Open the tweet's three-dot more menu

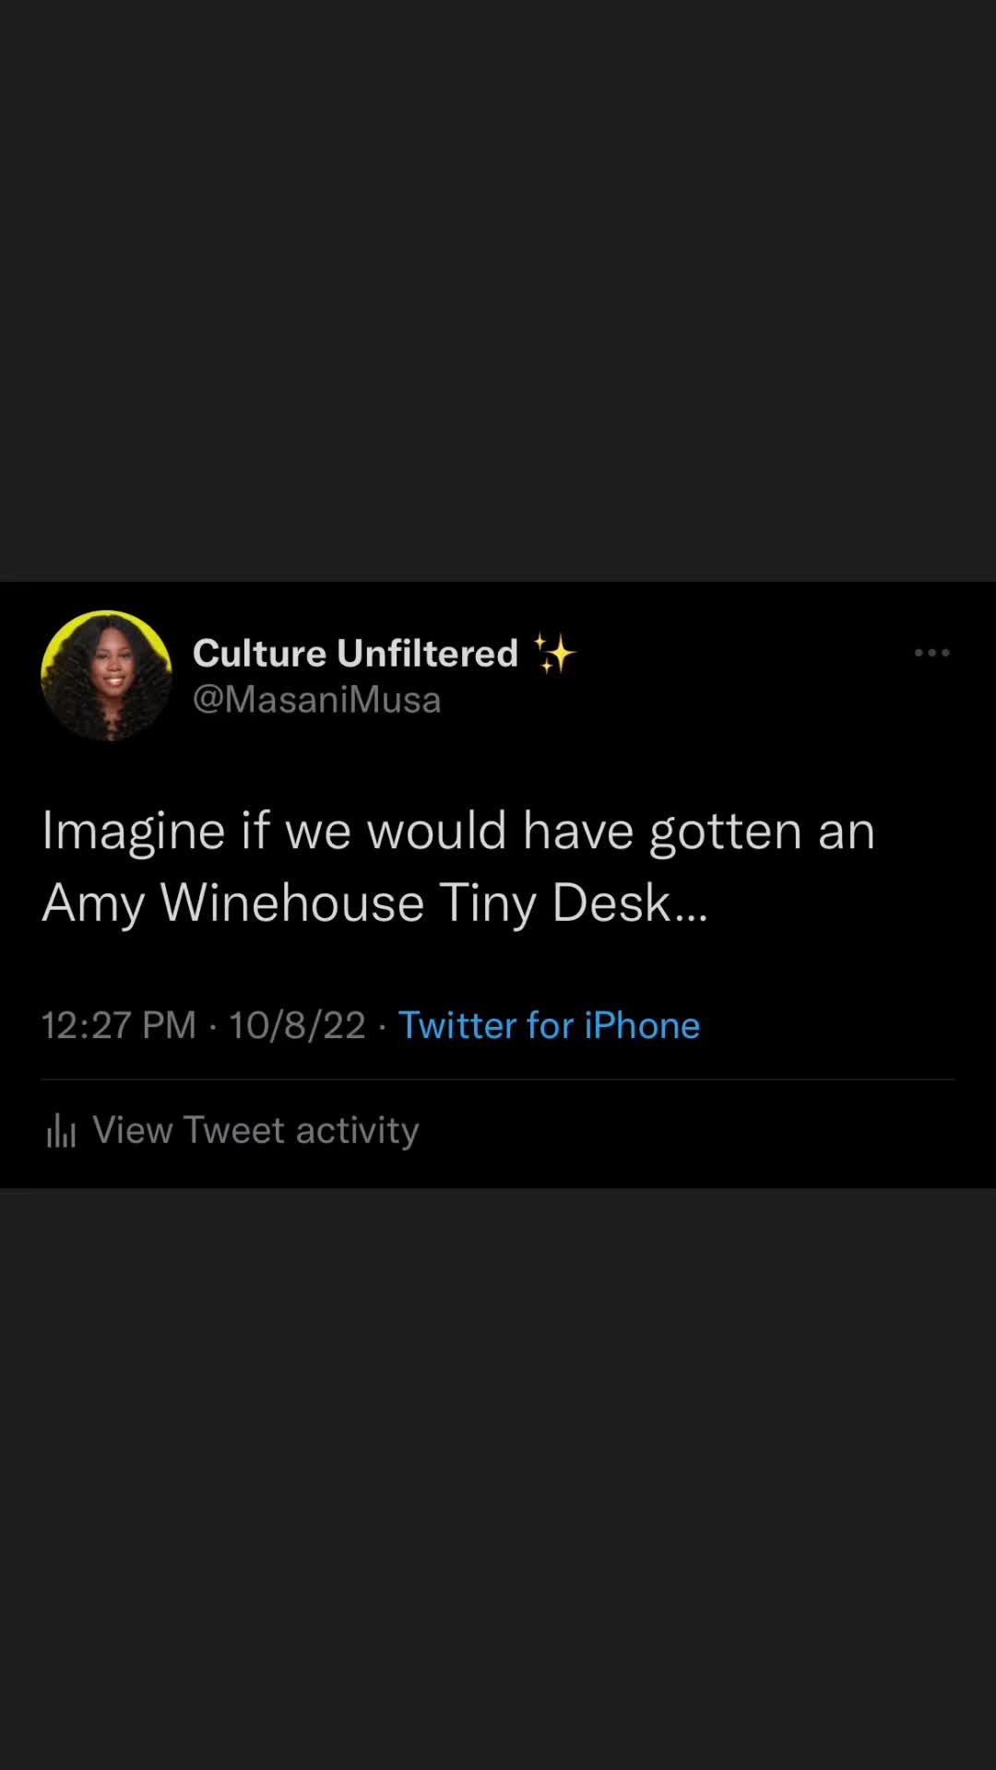[x=931, y=653]
